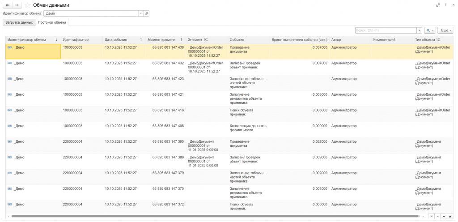
Task: Click the row icon of the time 63 895 683 147 395 row
Action: click(x=10, y=142)
